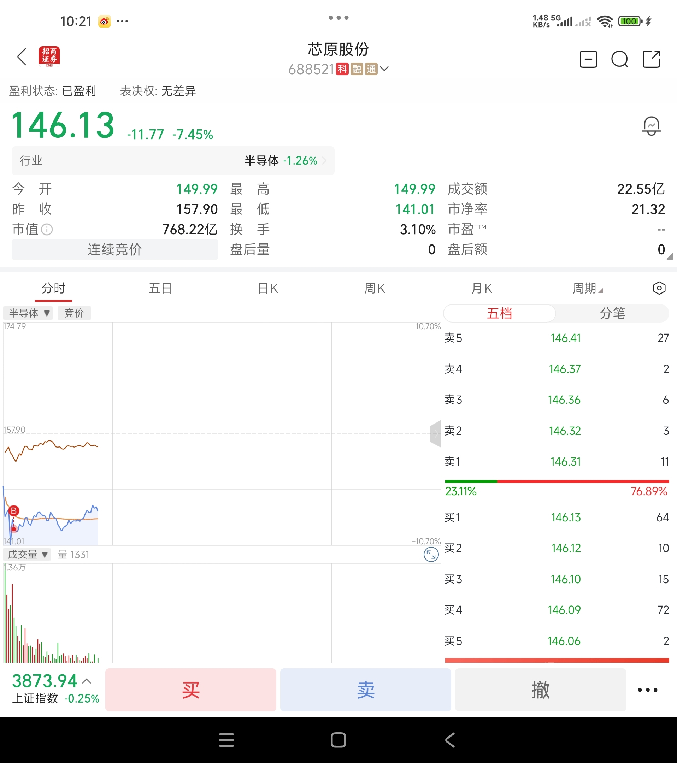This screenshot has height=763, width=677.
Task: Tap 市值 value 768.22亿
Action: 190,229
